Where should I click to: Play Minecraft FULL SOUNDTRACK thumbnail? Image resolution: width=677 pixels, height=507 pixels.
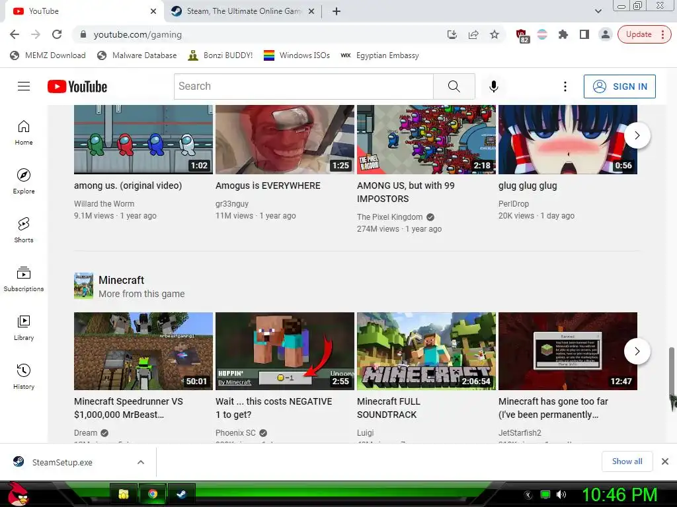pos(426,351)
